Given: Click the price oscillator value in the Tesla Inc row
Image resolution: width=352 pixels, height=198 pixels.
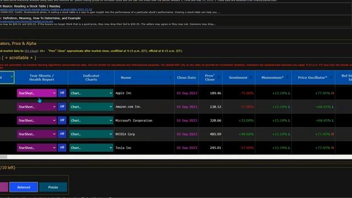Looking at the screenshot, I should [x=324, y=148].
